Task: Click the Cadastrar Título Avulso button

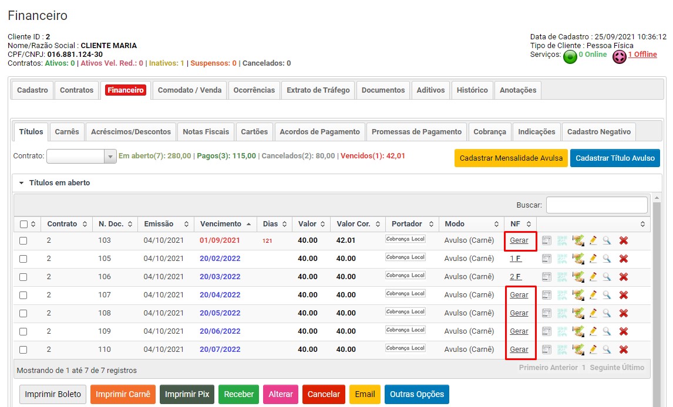Action: (x=615, y=158)
